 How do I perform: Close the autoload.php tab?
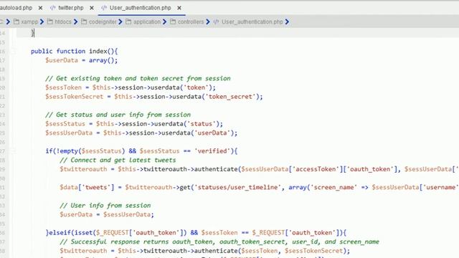pyautogui.click(x=40, y=8)
